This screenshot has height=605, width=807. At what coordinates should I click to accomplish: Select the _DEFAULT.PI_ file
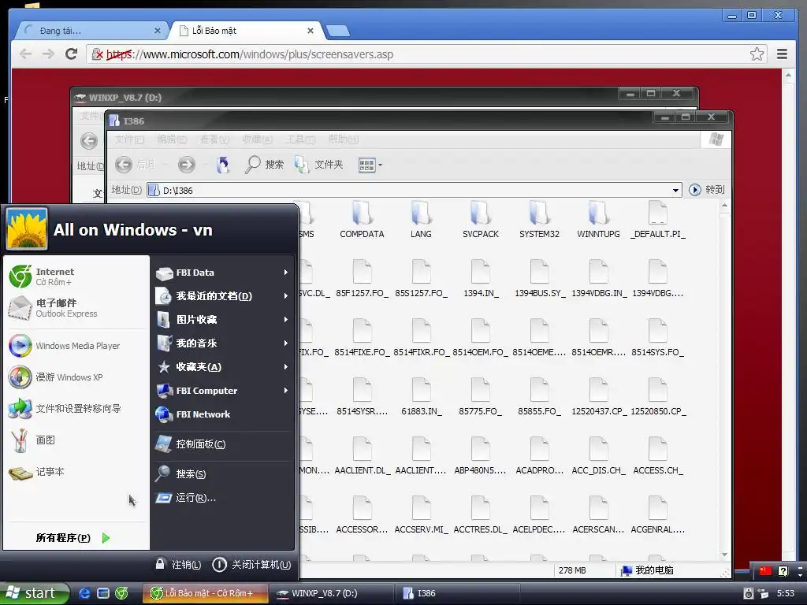658,221
